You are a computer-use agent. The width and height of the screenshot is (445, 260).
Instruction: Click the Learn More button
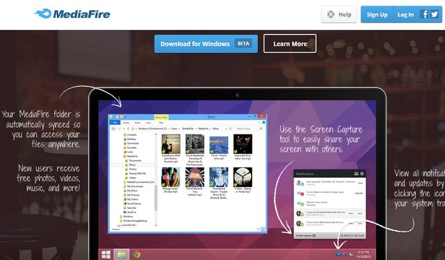[290, 44]
